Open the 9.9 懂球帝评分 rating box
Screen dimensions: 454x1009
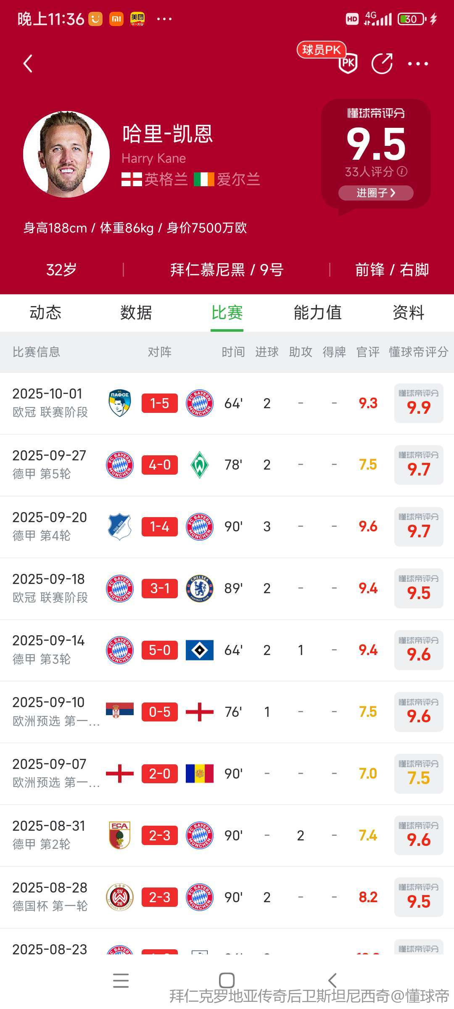[x=419, y=403]
